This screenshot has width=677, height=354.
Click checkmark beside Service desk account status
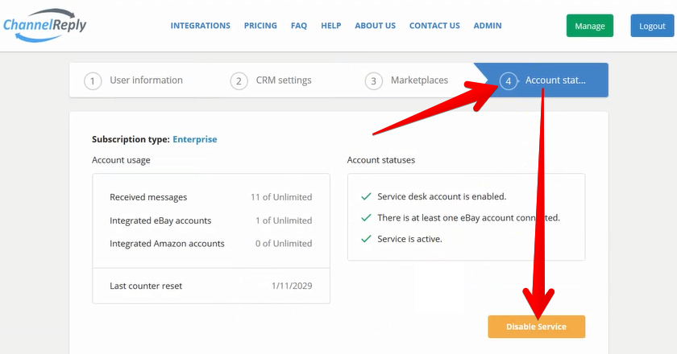366,196
